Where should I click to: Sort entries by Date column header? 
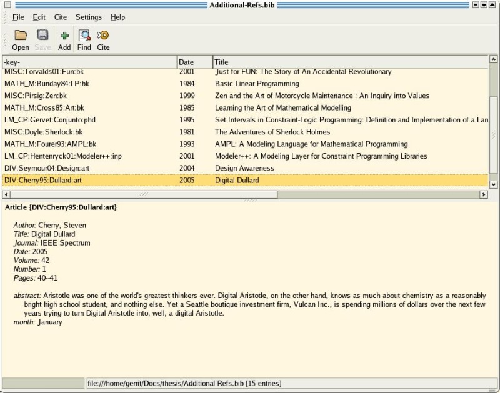coord(194,62)
